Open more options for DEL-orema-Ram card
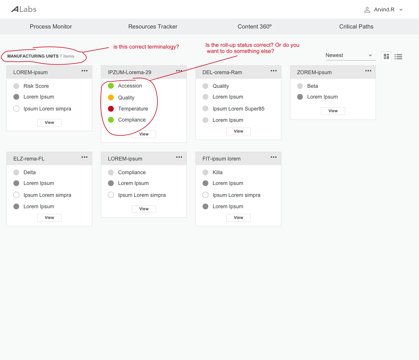 [274, 71]
